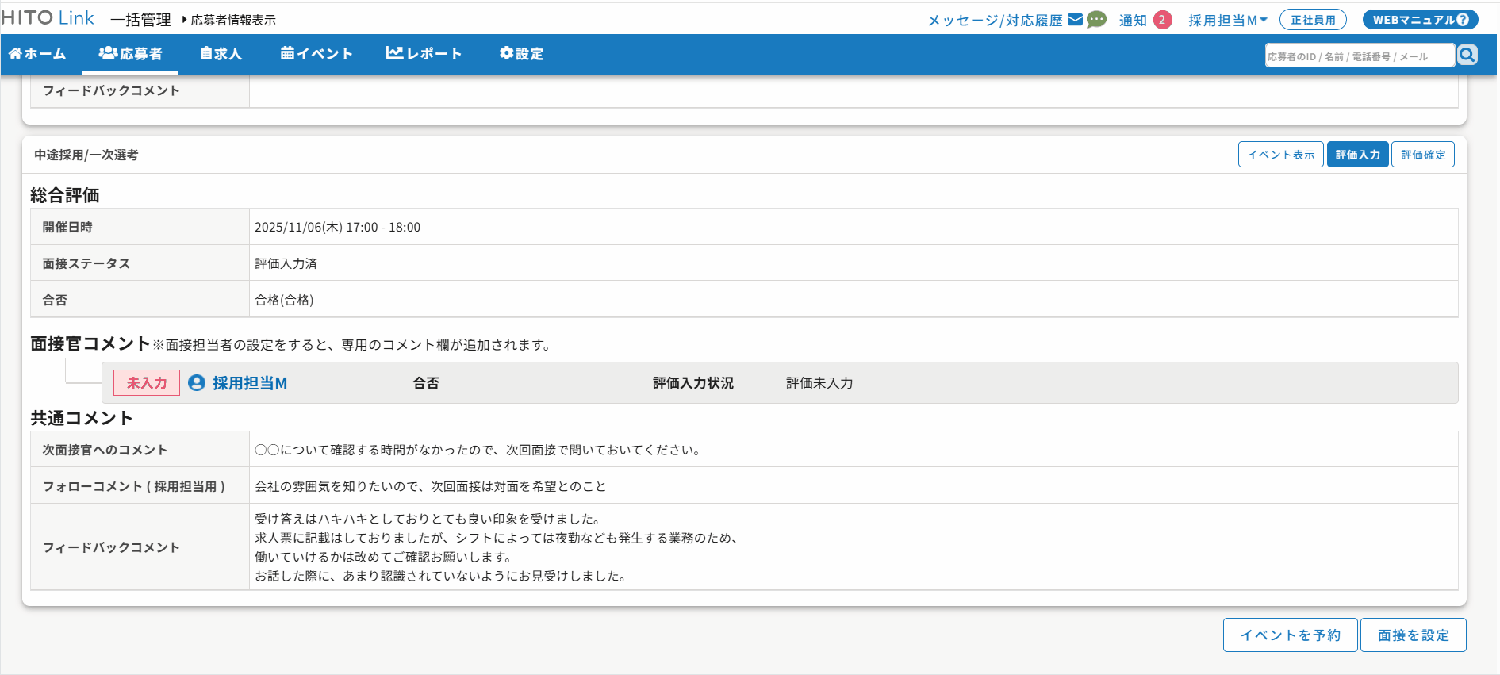Open the イベント tab
This screenshot has height=675, width=1500.
[x=316, y=54]
